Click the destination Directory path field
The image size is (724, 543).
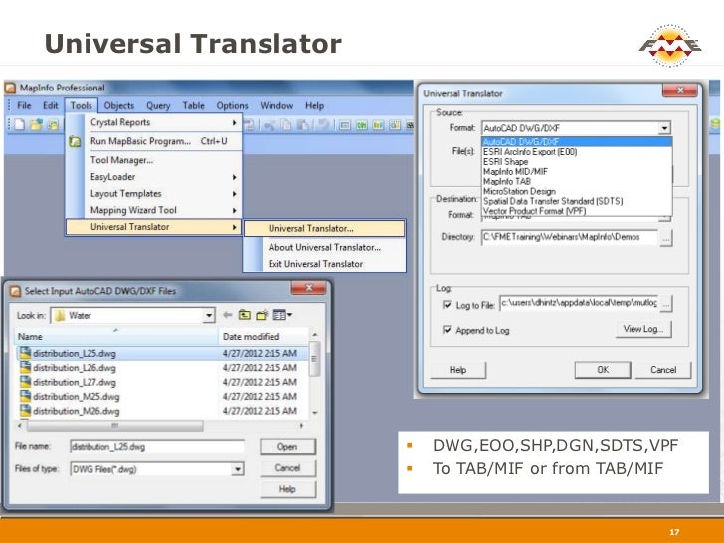pos(570,237)
